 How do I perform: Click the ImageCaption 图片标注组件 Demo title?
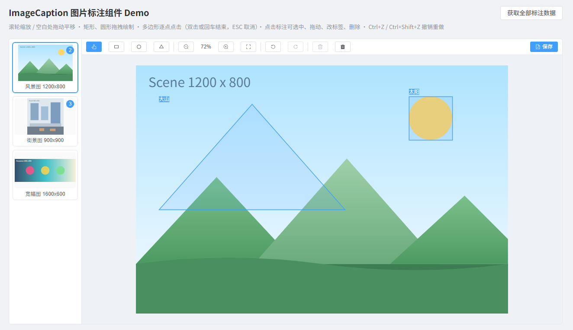pyautogui.click(x=79, y=13)
